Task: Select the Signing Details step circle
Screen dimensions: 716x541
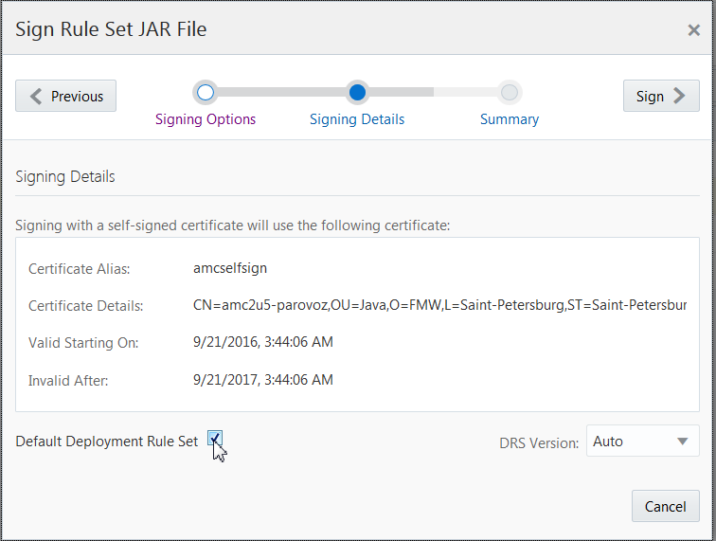Action: tap(357, 92)
